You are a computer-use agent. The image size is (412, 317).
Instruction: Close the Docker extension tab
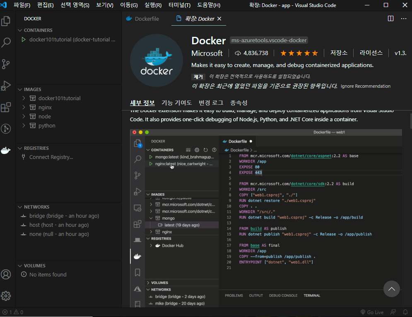pyautogui.click(x=219, y=19)
